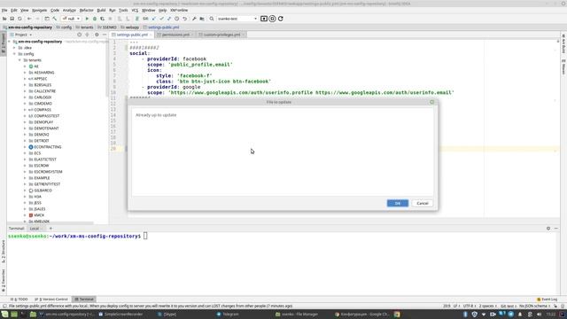This screenshot has height=319, width=567.
Task: Open Telegram from the taskbar
Action: 228,315
